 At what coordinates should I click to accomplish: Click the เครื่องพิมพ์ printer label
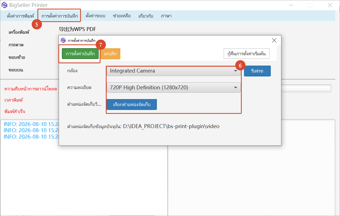(x=19, y=32)
